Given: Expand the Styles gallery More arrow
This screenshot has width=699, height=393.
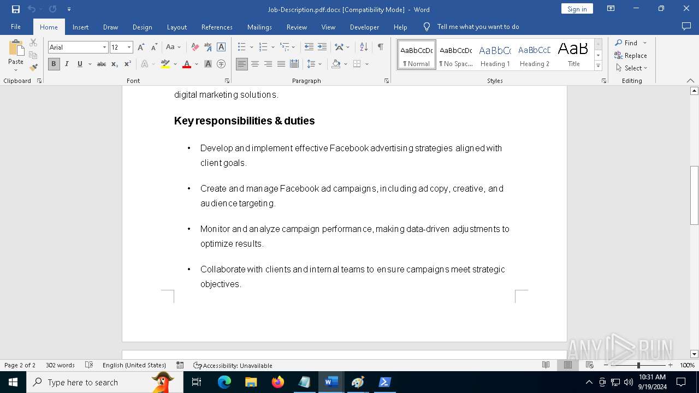Looking at the screenshot, I should coord(599,66).
